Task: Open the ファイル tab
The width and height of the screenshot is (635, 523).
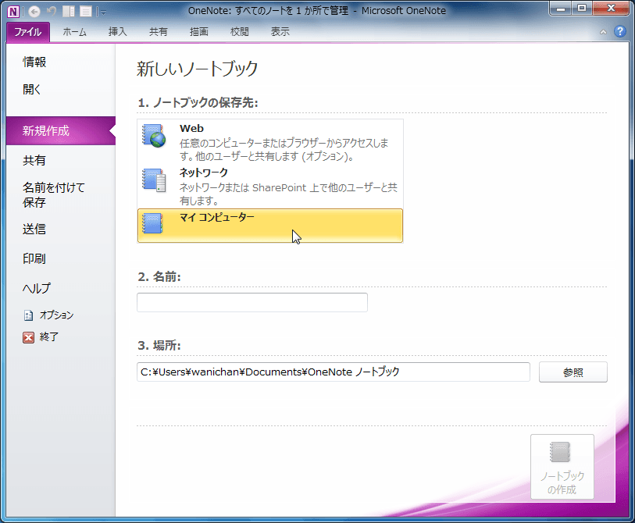Action: (28, 32)
